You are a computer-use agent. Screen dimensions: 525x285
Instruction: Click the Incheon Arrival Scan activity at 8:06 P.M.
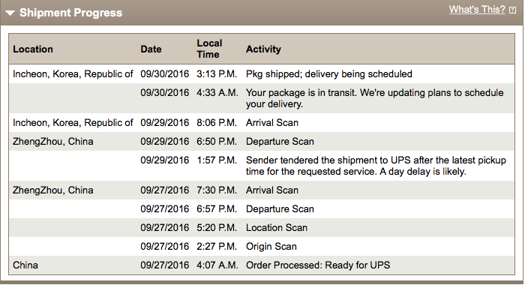tap(271, 123)
